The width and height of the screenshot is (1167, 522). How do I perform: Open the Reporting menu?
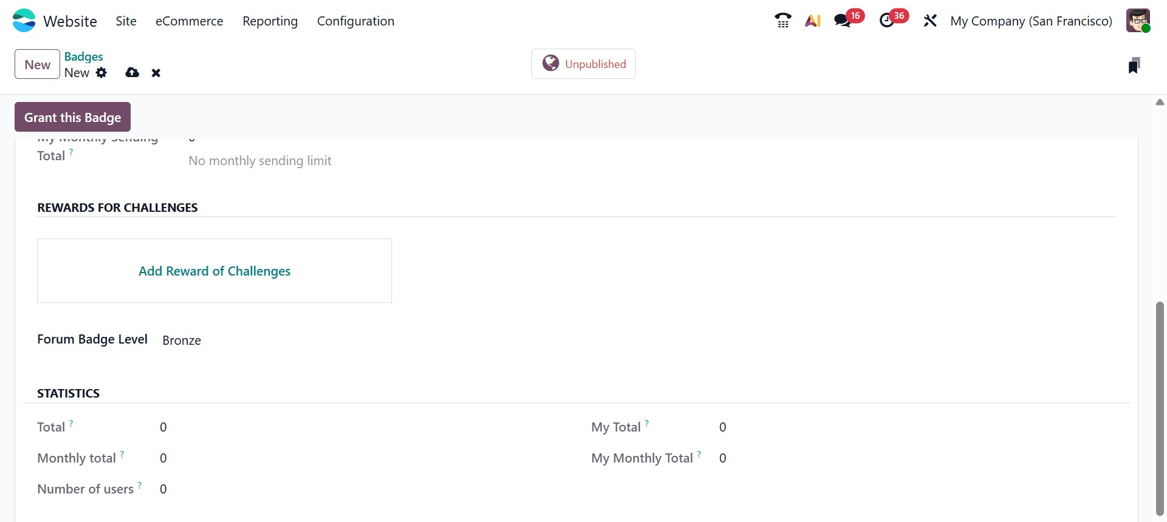(x=270, y=21)
